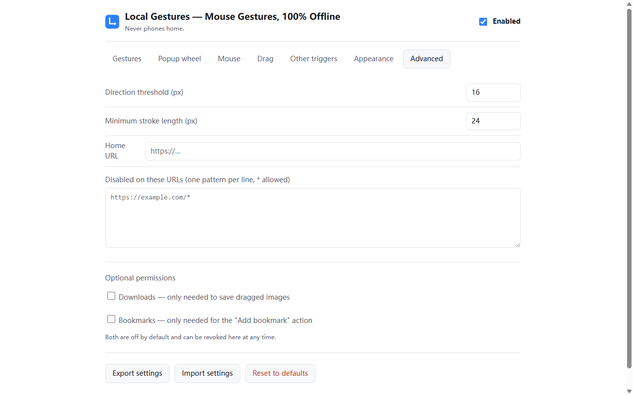The image size is (633, 395).
Task: Click the page scrollbar thumb
Action: 630,188
